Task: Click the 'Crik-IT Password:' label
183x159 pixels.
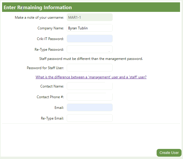Action: (x=48, y=39)
